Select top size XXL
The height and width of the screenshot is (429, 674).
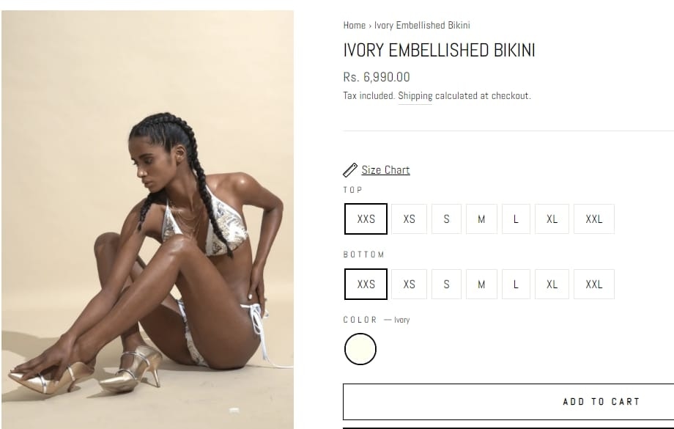tap(594, 219)
